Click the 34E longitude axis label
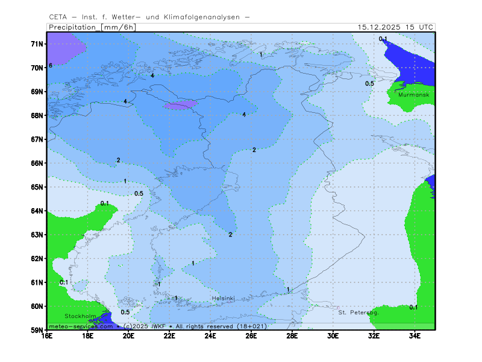 (x=415, y=335)
